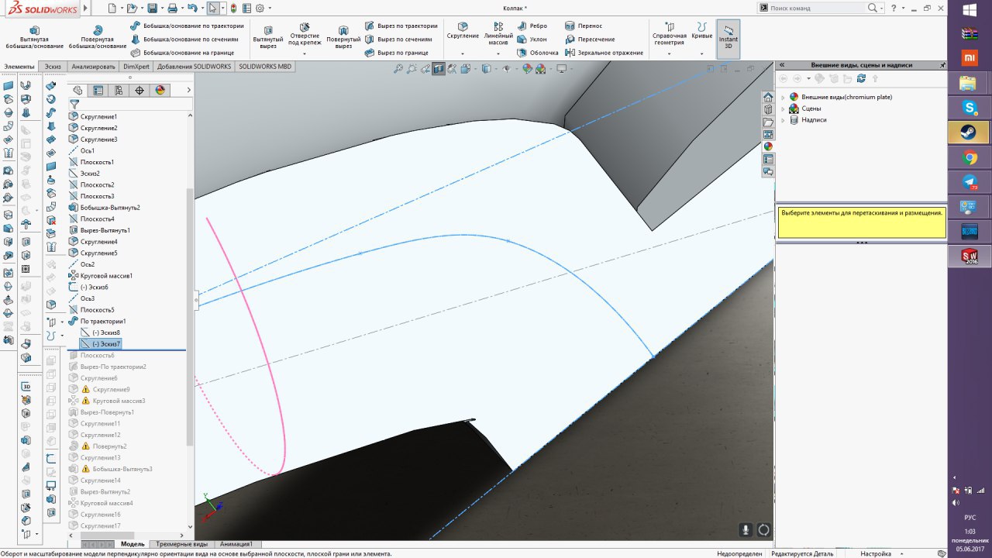Switch to Эскиз tab

[x=53, y=67]
